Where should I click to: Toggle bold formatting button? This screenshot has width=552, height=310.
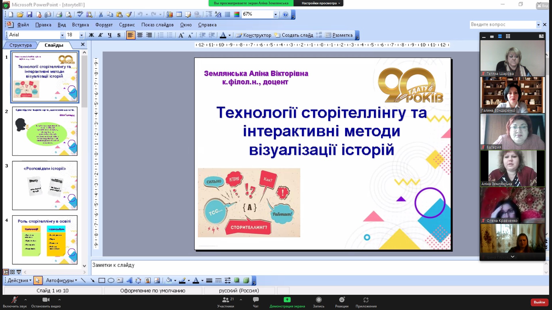tap(91, 35)
